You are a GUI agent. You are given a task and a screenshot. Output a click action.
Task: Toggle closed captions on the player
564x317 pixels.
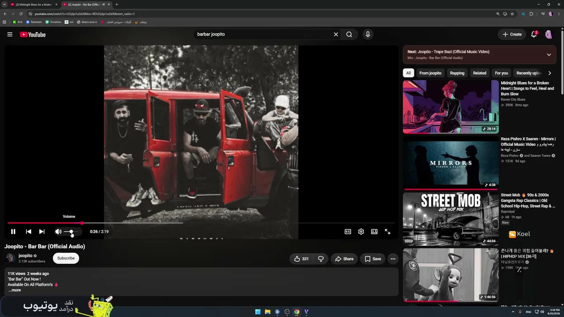(348, 232)
